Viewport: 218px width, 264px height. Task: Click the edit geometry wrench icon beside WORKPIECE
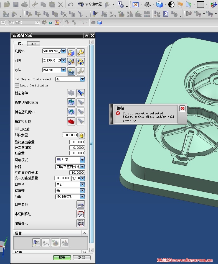tap(81, 53)
